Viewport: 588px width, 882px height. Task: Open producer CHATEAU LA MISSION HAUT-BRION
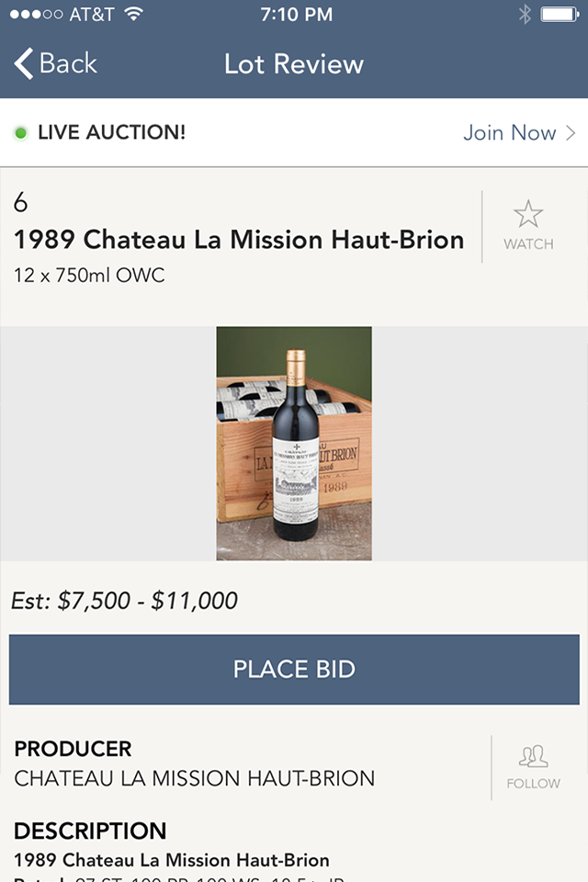tap(195, 778)
